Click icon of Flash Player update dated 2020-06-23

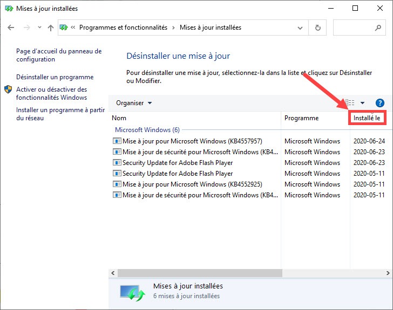(117, 162)
